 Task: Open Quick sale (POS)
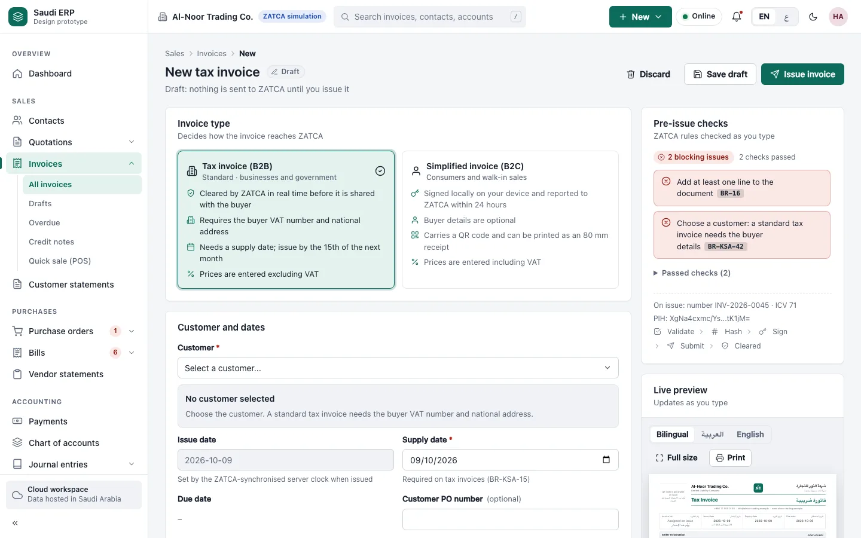pyautogui.click(x=82, y=261)
